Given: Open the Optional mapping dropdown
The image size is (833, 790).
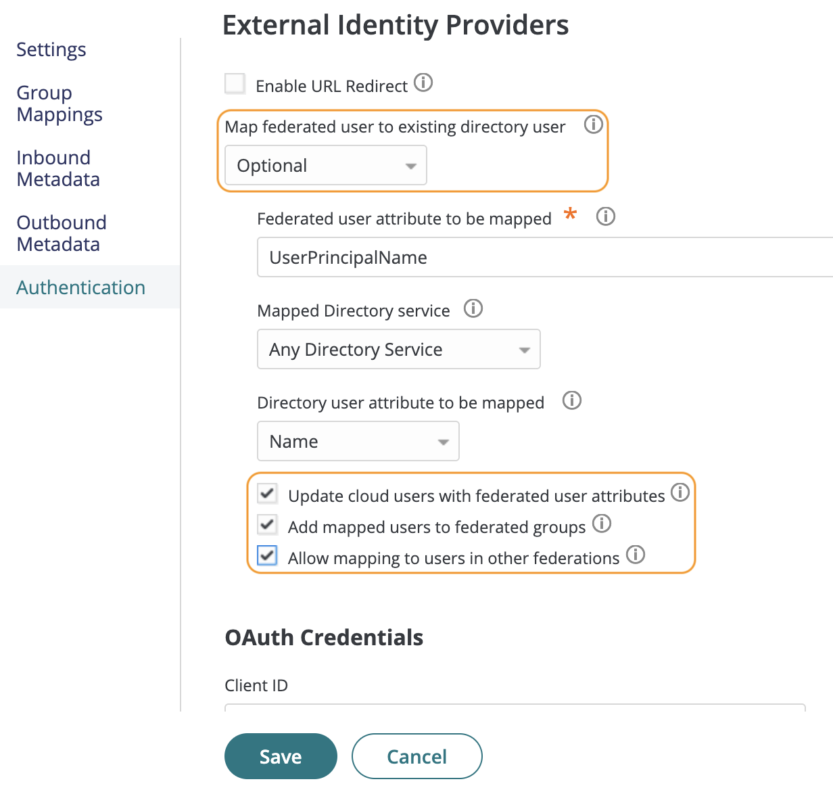Looking at the screenshot, I should [x=325, y=165].
